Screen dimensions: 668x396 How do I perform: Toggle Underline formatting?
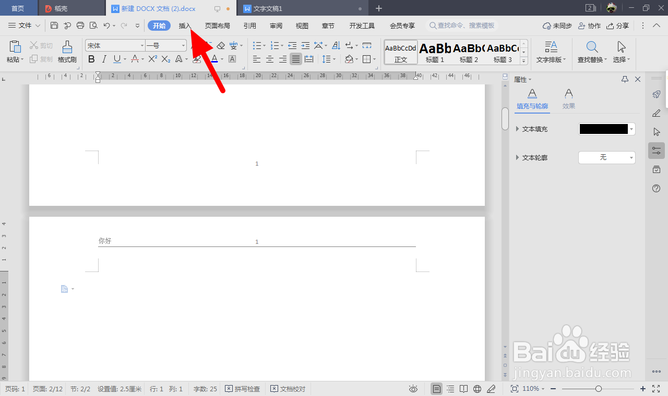tap(117, 59)
